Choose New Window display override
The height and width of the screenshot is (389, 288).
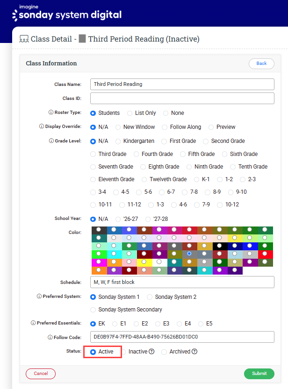118,127
